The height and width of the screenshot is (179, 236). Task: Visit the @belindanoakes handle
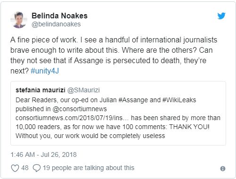(56, 24)
